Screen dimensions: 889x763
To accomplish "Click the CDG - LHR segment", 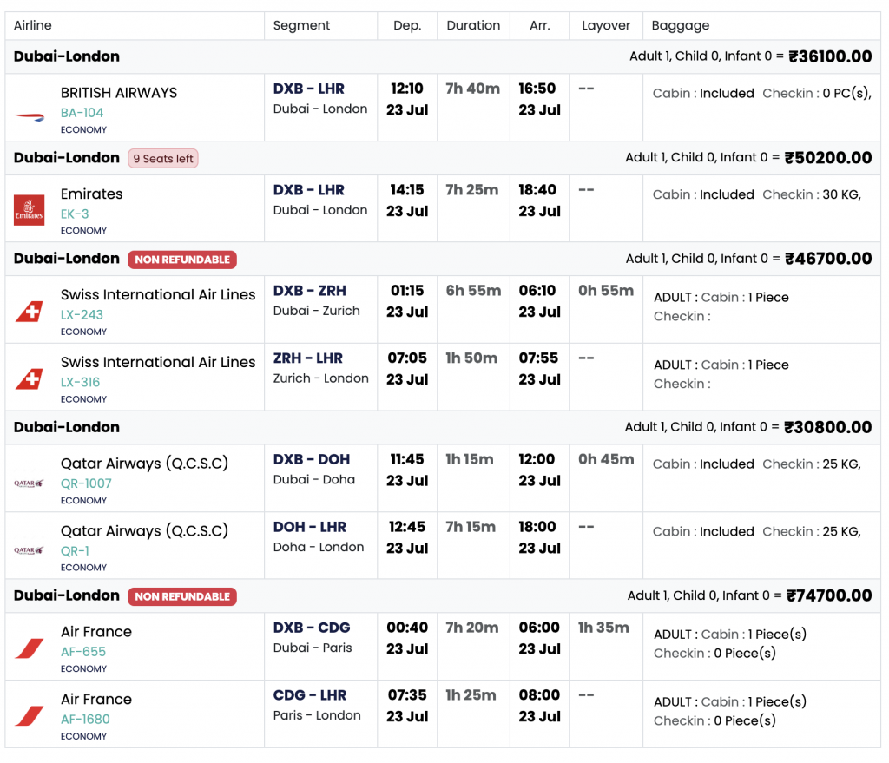I will coord(310,695).
